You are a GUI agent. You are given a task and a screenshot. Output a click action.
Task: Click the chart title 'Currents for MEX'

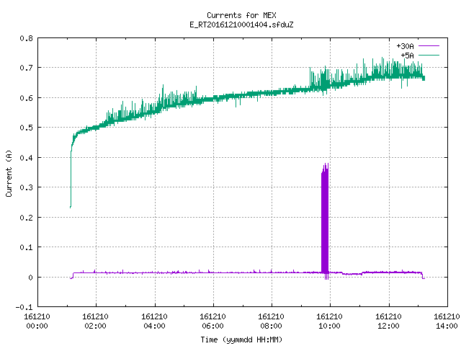(241, 15)
